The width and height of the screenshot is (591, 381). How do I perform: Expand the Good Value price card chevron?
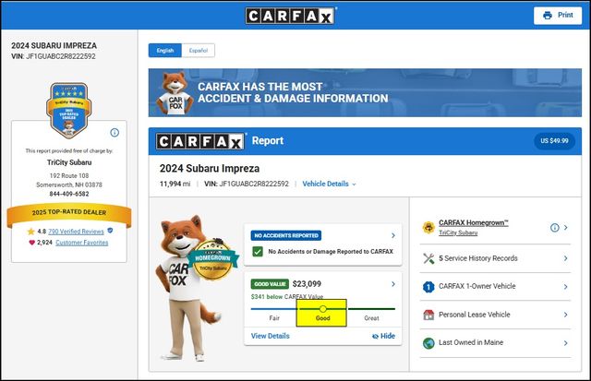point(393,284)
